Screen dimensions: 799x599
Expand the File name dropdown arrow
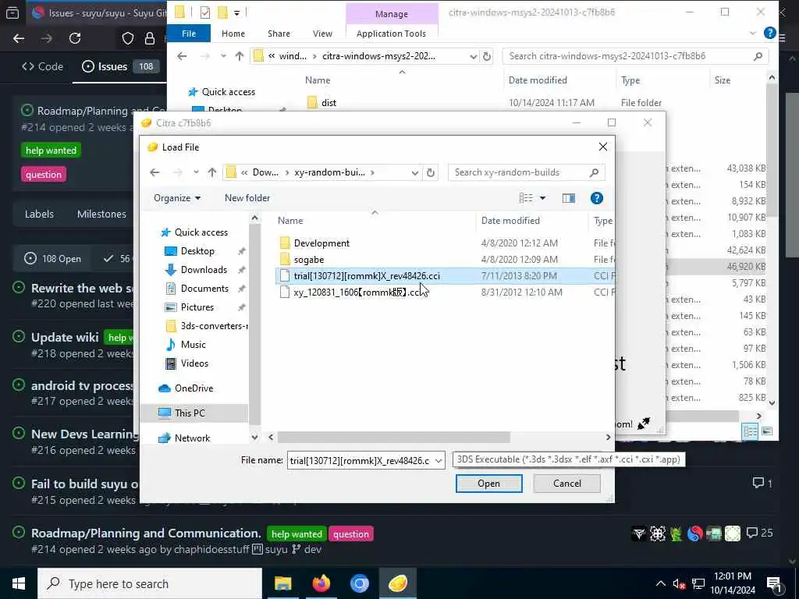pyautogui.click(x=439, y=460)
